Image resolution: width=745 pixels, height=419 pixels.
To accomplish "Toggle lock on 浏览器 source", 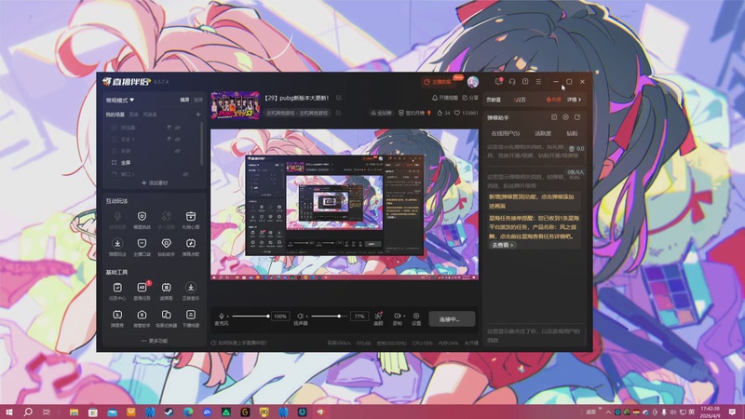I will (x=169, y=128).
